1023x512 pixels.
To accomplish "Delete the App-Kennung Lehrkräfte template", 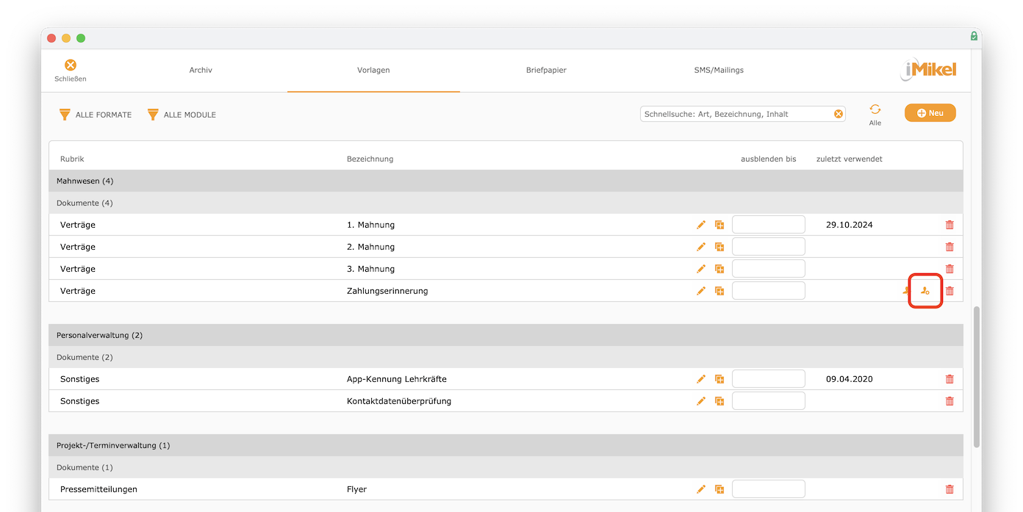I will point(950,379).
